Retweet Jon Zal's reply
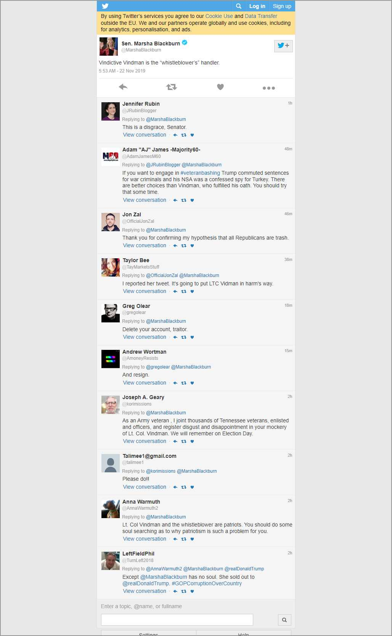 (184, 246)
